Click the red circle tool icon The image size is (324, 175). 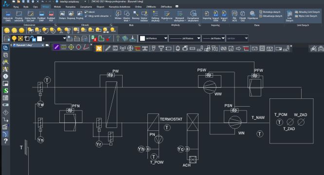coord(78,48)
